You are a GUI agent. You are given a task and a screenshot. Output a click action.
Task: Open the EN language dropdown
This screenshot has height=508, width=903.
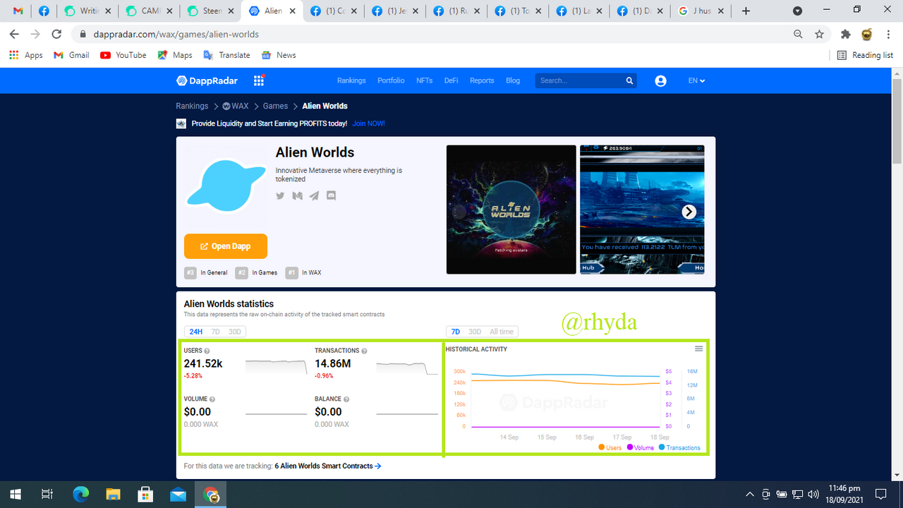click(x=696, y=80)
